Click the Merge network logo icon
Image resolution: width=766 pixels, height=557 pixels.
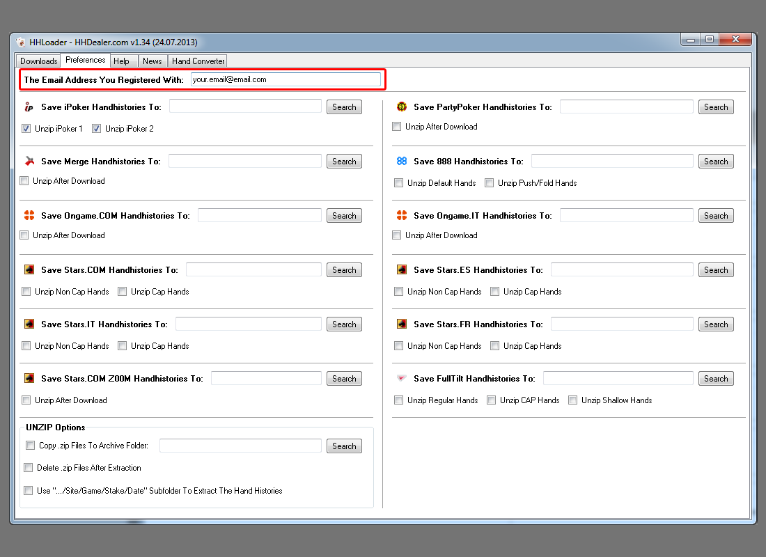pyautogui.click(x=29, y=162)
